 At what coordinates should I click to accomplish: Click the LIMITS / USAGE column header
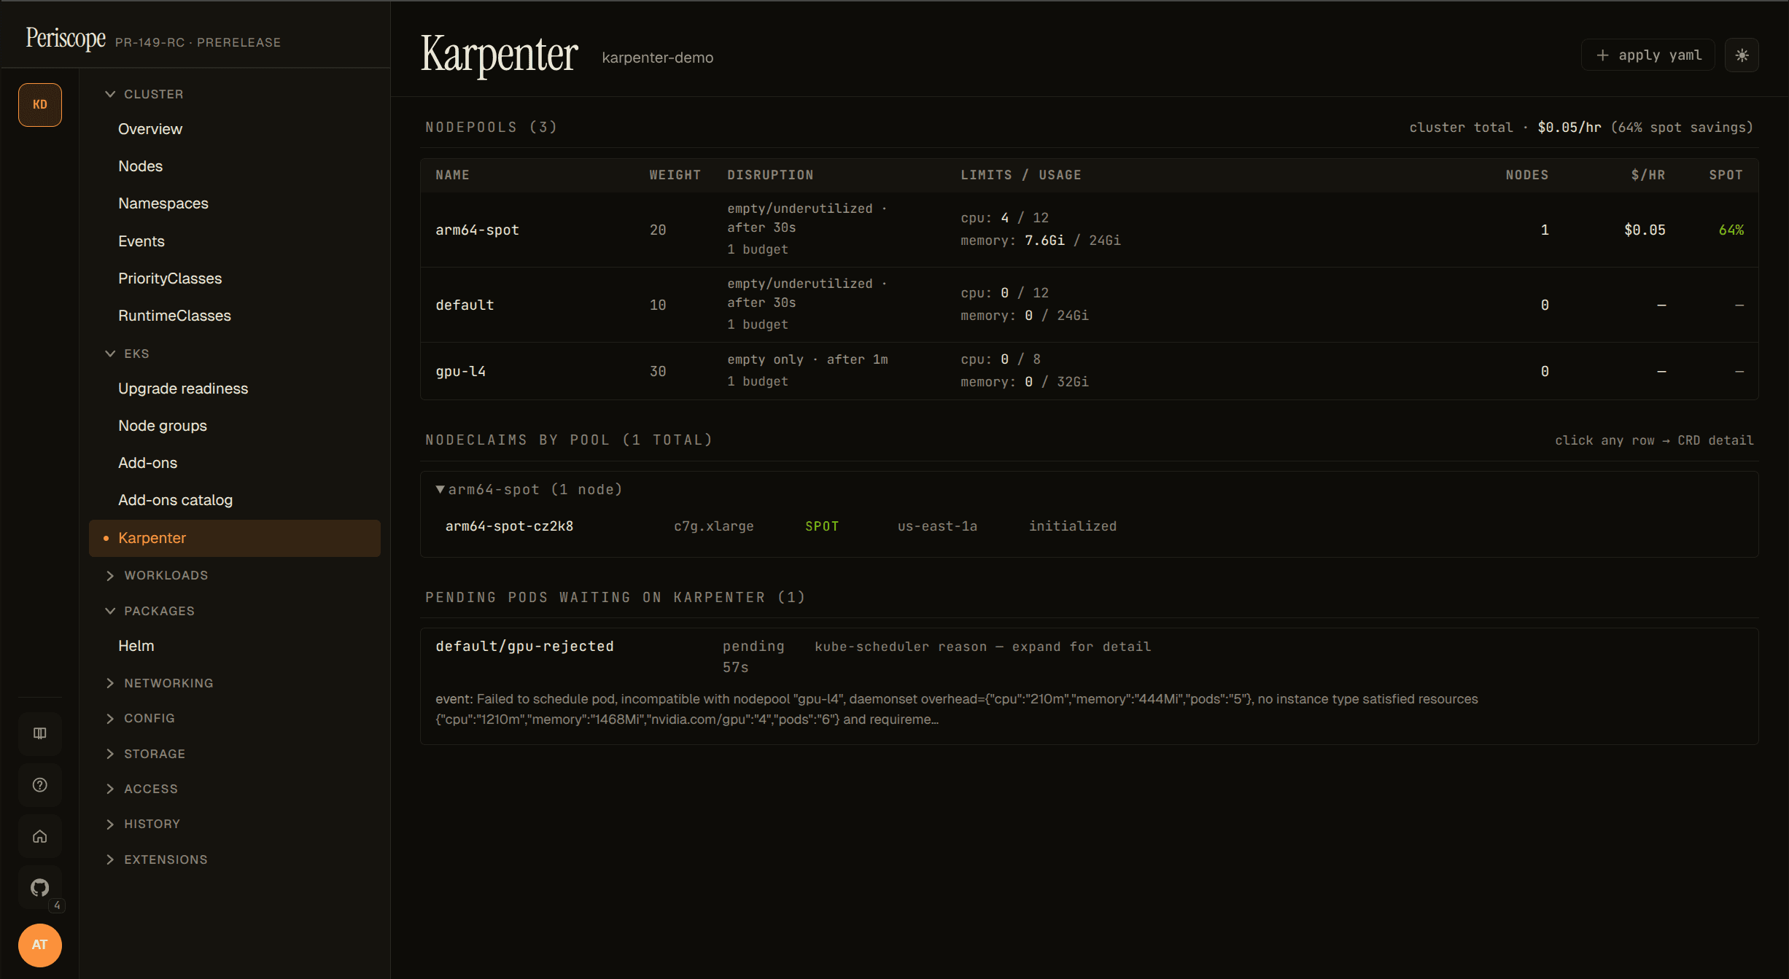(1021, 175)
